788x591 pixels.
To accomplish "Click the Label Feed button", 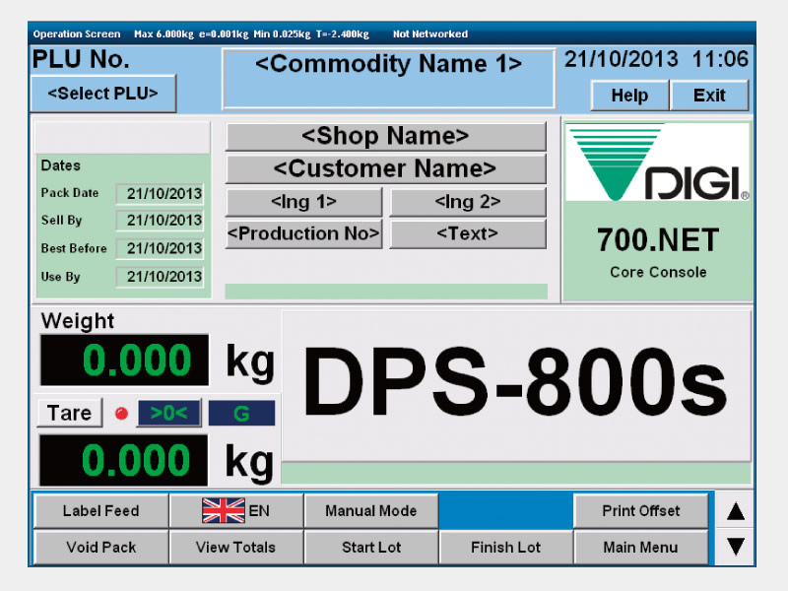I will click(x=101, y=511).
